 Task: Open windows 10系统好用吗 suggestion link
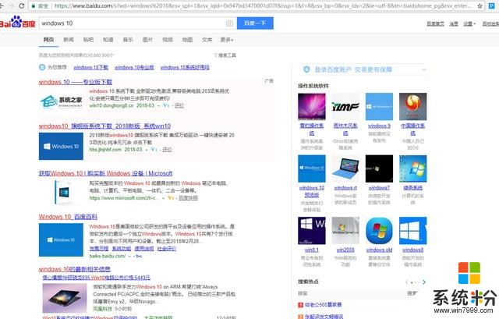(185, 67)
